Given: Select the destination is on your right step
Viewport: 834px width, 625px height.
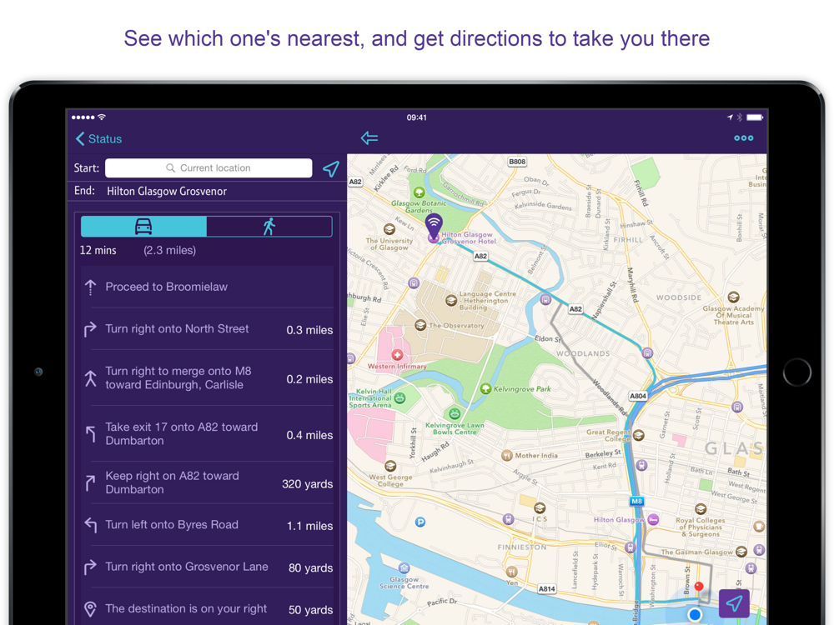Looking at the screenshot, I should click(x=208, y=609).
